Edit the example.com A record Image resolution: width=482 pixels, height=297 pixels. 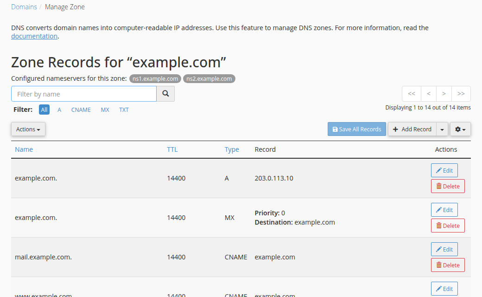pos(444,170)
